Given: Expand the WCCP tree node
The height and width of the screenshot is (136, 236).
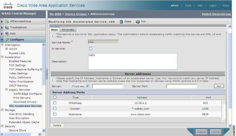Looking at the screenshot, I should tap(6, 49).
